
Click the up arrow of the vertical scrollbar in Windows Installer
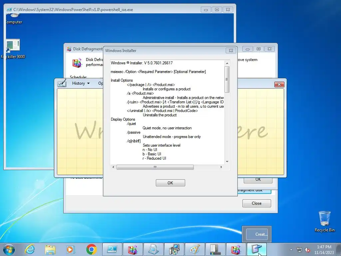227,63
